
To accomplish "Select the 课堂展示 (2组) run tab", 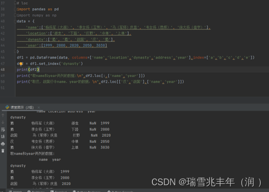I will 22,107.
